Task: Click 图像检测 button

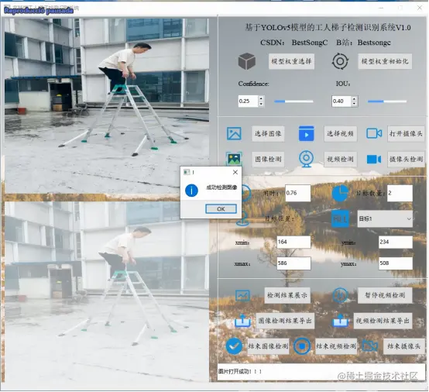Action: tap(268, 159)
